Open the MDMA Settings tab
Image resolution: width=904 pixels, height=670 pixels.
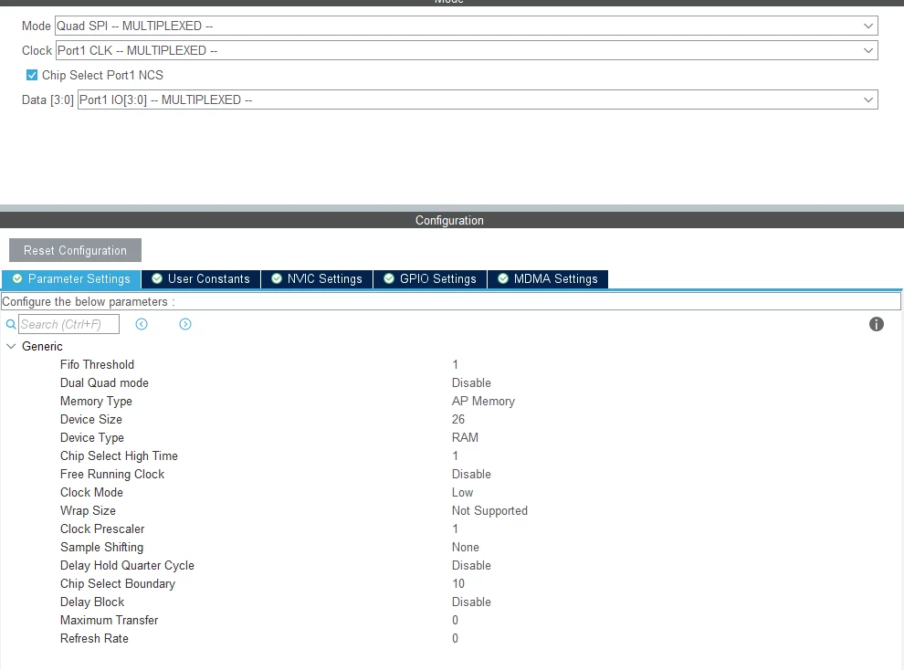click(548, 278)
